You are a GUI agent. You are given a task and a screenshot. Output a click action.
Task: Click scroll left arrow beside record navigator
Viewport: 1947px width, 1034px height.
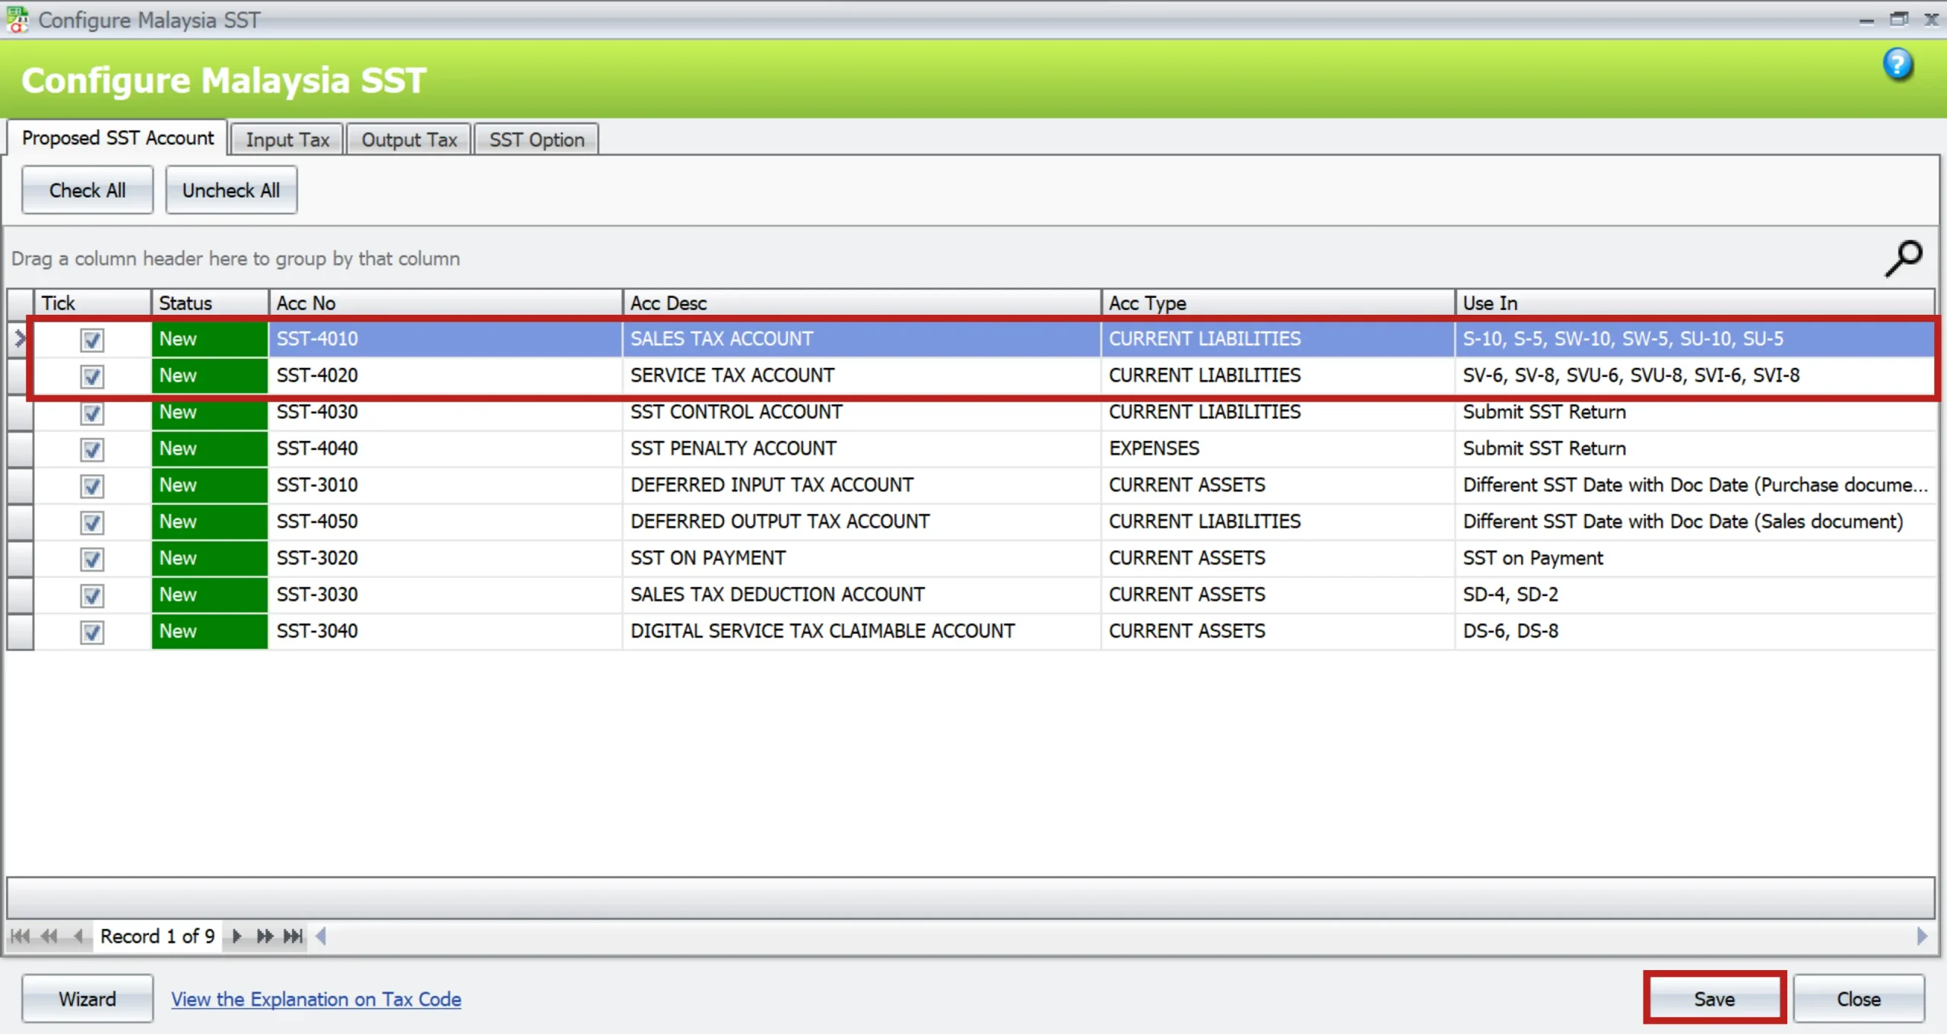[321, 936]
